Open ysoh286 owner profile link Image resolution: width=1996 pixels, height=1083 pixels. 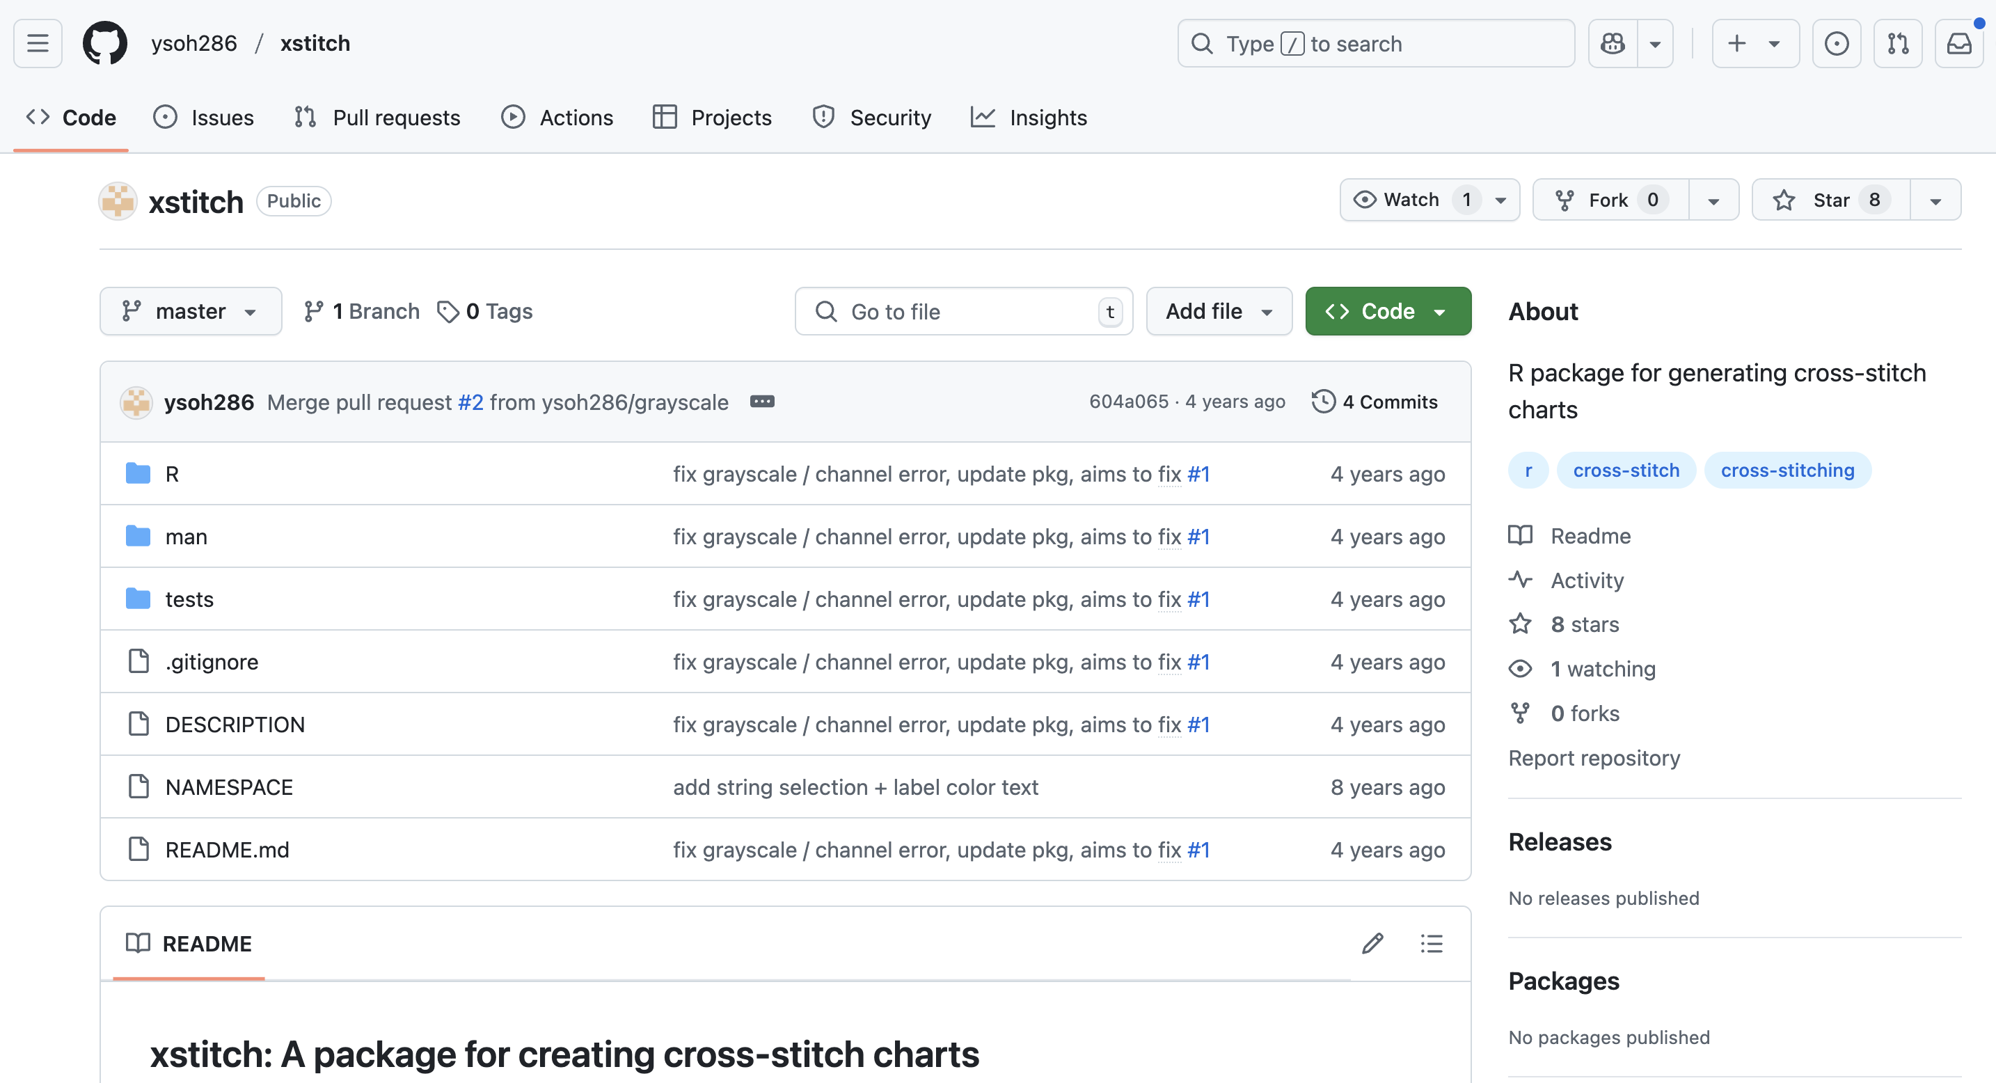(193, 43)
